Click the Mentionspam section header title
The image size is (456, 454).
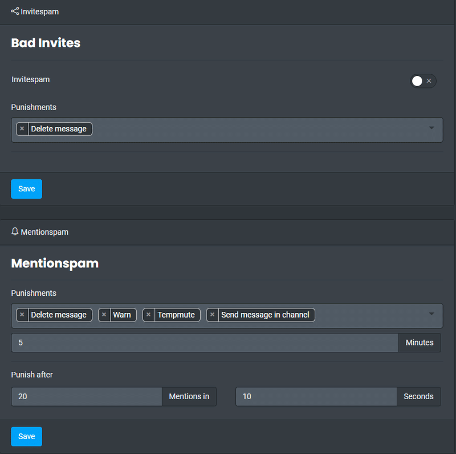[x=44, y=232]
